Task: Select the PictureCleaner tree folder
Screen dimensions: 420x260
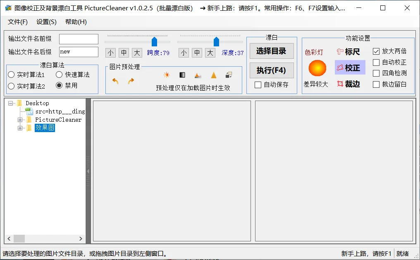Action: [58, 120]
